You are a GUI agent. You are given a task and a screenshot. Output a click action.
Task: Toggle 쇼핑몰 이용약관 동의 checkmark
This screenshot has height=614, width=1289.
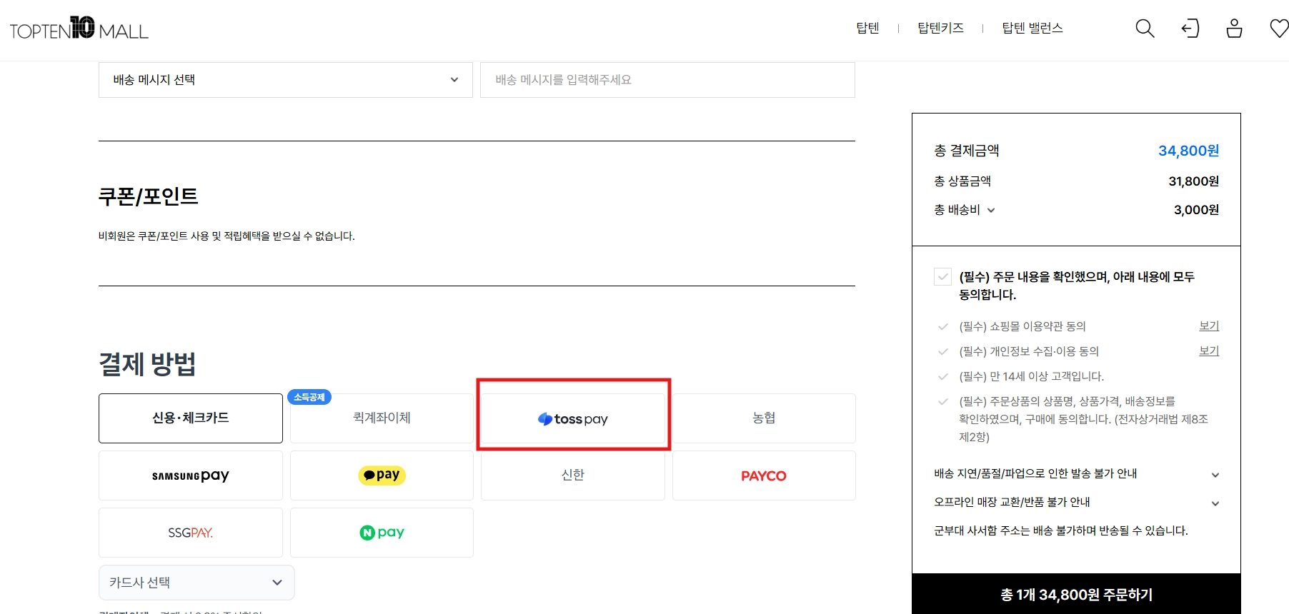(x=942, y=327)
